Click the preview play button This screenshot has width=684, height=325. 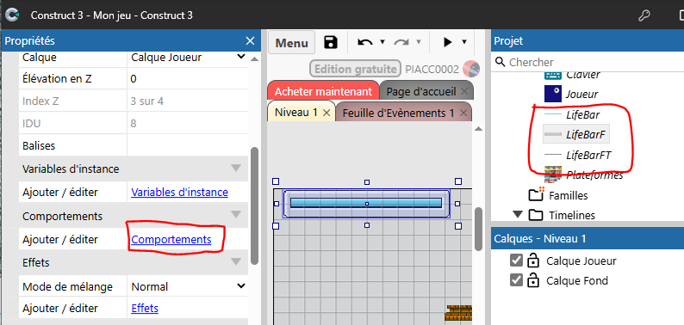click(x=448, y=42)
